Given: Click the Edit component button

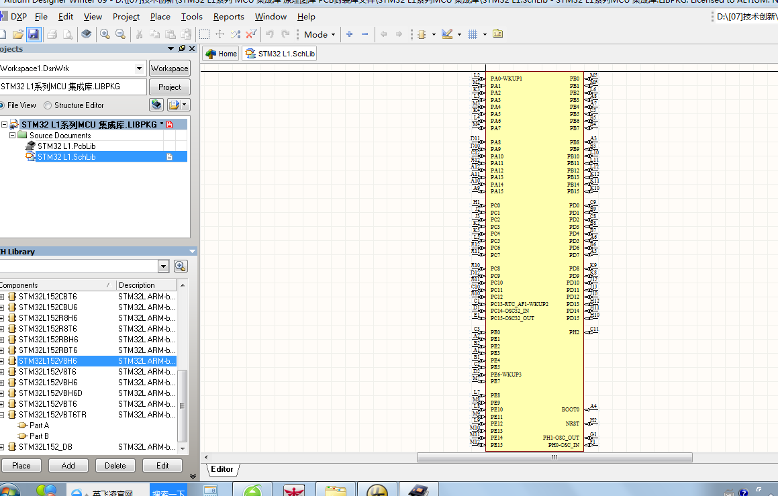Looking at the screenshot, I should click(162, 466).
